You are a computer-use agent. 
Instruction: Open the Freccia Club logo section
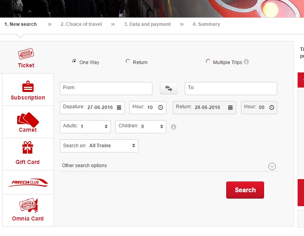28,183
